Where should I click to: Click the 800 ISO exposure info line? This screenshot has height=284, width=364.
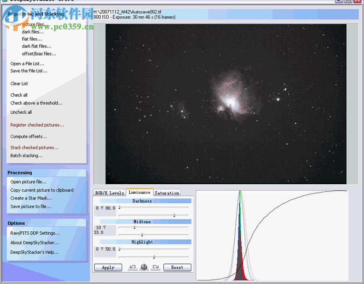[134, 17]
